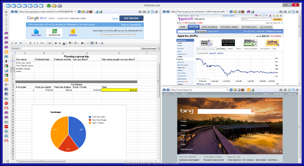Open the HOME tab on Yahoo Finance
The width and height of the screenshot is (304, 166).
coord(182,27)
